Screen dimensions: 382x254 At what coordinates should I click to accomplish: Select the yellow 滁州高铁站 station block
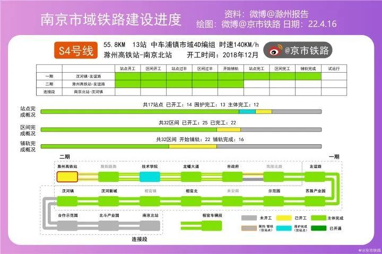[67, 177]
